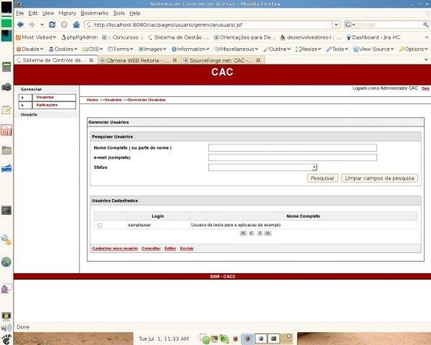Focus the browser URL address bar
Viewport: 431px width, 345px height.
(x=210, y=24)
